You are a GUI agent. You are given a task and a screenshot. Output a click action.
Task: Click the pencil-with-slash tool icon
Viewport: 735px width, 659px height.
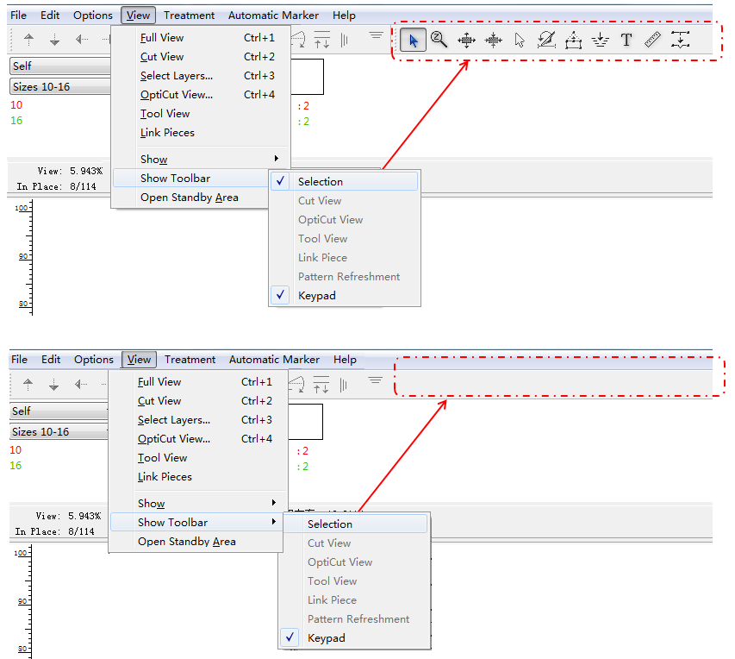(x=546, y=40)
